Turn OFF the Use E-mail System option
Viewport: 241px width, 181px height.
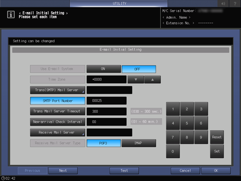pos(139,69)
